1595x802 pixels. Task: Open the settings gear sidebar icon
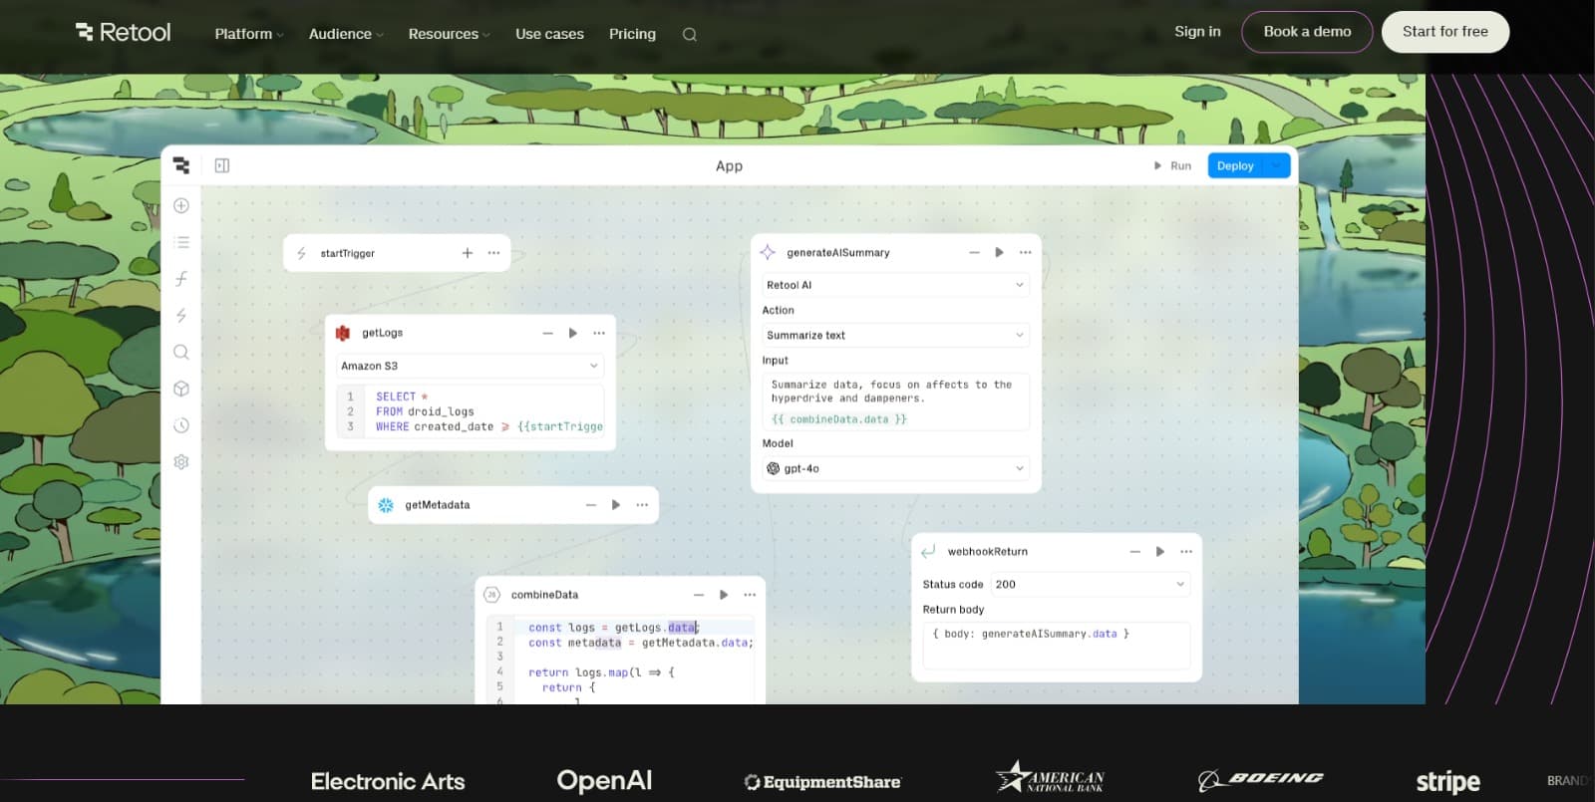181,462
